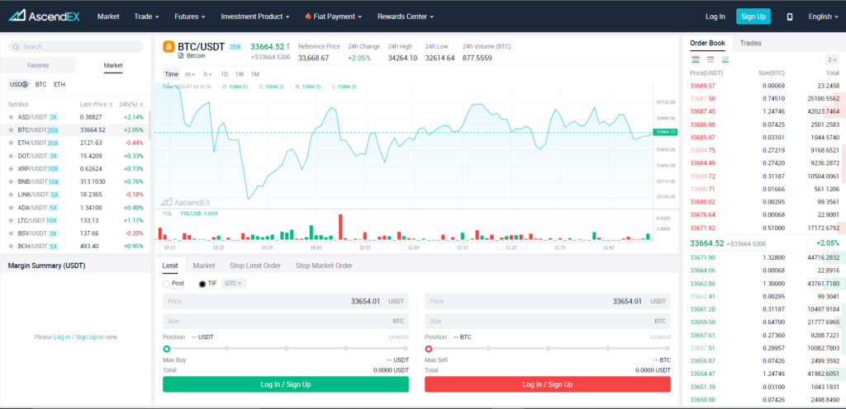The image size is (846, 409).
Task: Favorite the LTC/USDT star
Action: (x=11, y=220)
